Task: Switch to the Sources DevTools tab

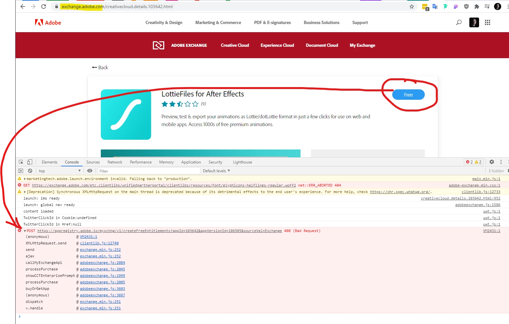Action: click(x=93, y=162)
